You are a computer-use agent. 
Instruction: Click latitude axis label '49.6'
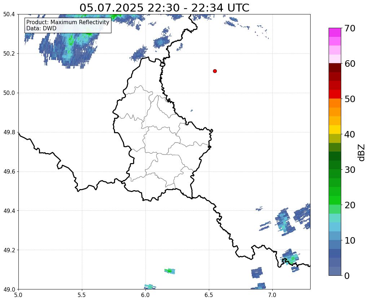(x=9, y=171)
